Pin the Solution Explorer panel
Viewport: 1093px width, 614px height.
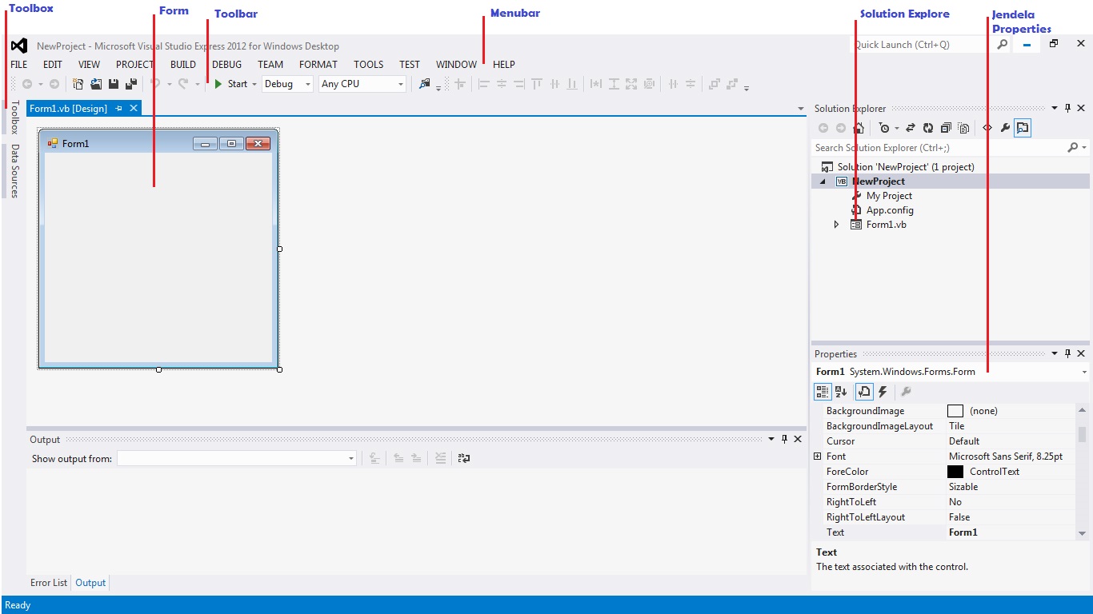[1067, 109]
